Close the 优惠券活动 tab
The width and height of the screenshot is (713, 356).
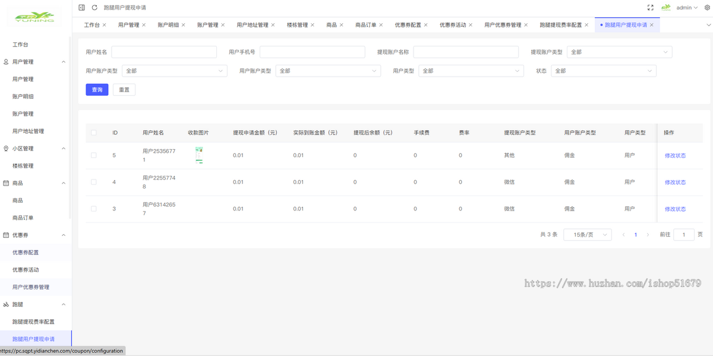tap(471, 25)
